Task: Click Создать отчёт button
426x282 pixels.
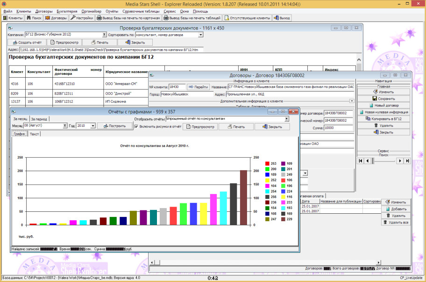Action: click(x=28, y=42)
